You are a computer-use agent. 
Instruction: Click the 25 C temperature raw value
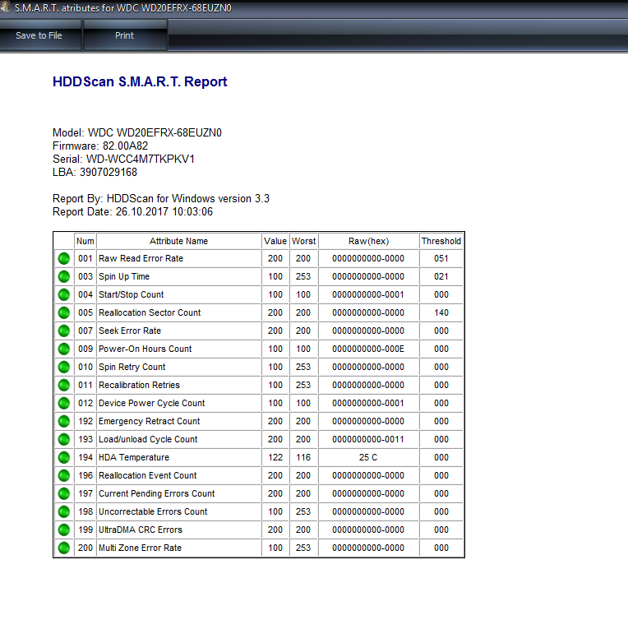coord(368,458)
